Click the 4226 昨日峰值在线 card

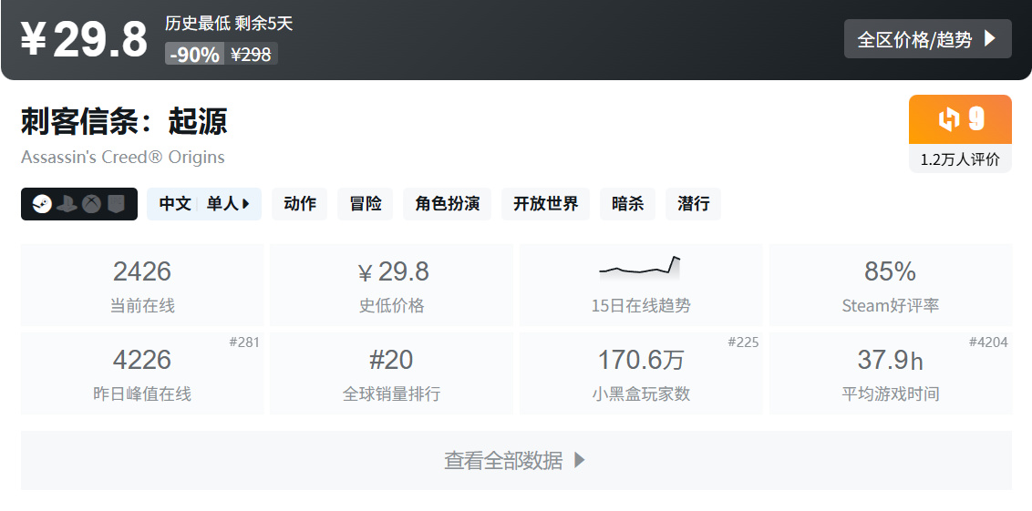142,373
